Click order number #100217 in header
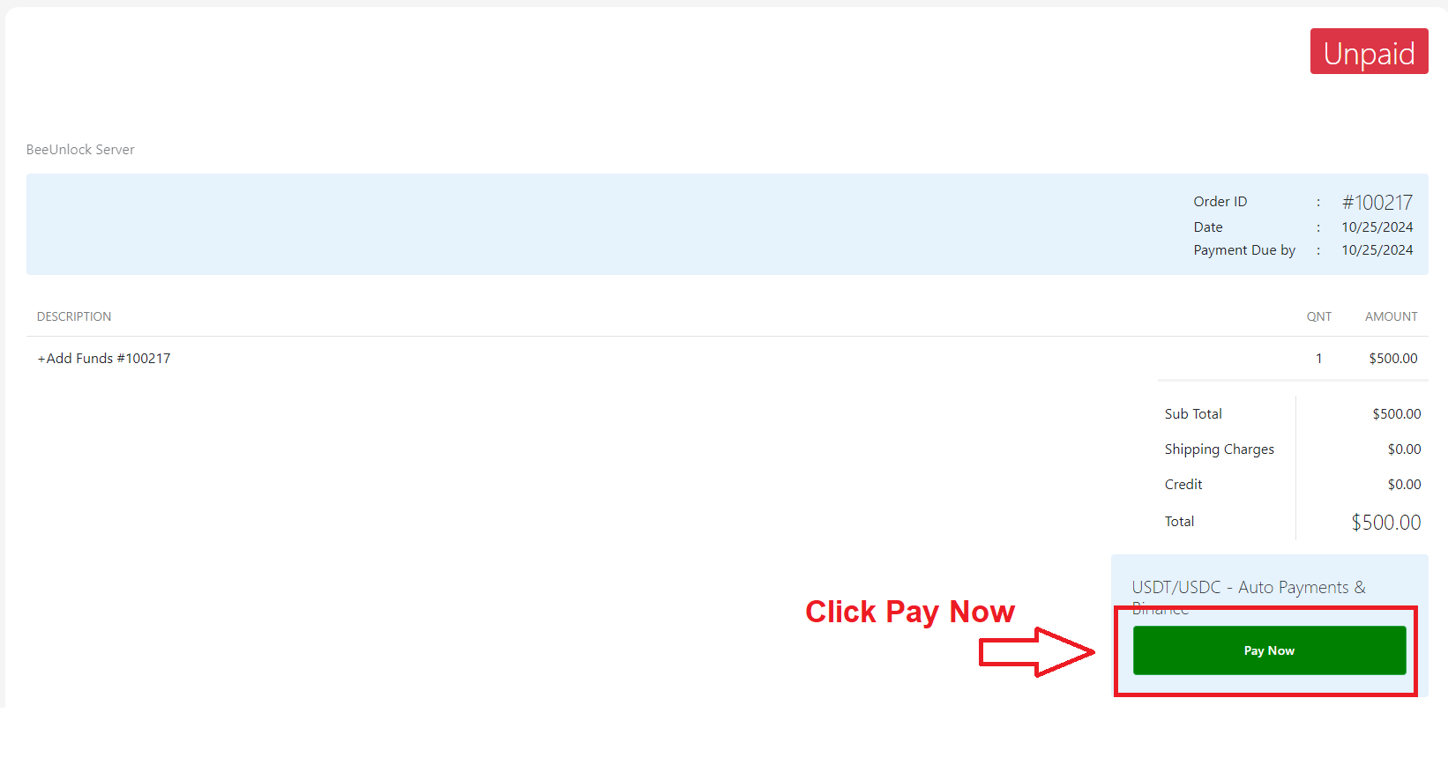Viewport: 1448px width, 765px height. pyautogui.click(x=1377, y=203)
